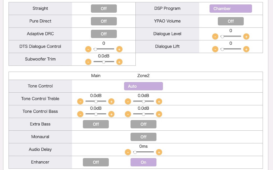Decrease Zone2 Tone Control Bass

tap(128, 114)
